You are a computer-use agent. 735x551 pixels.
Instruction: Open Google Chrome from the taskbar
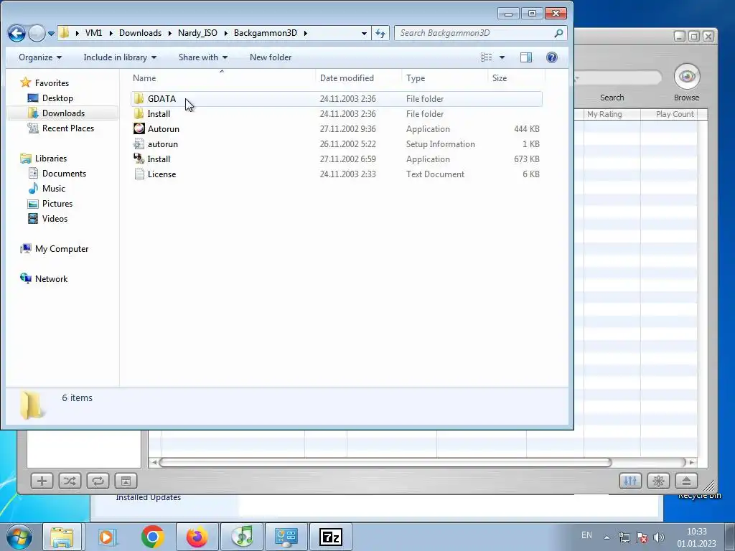pos(152,537)
